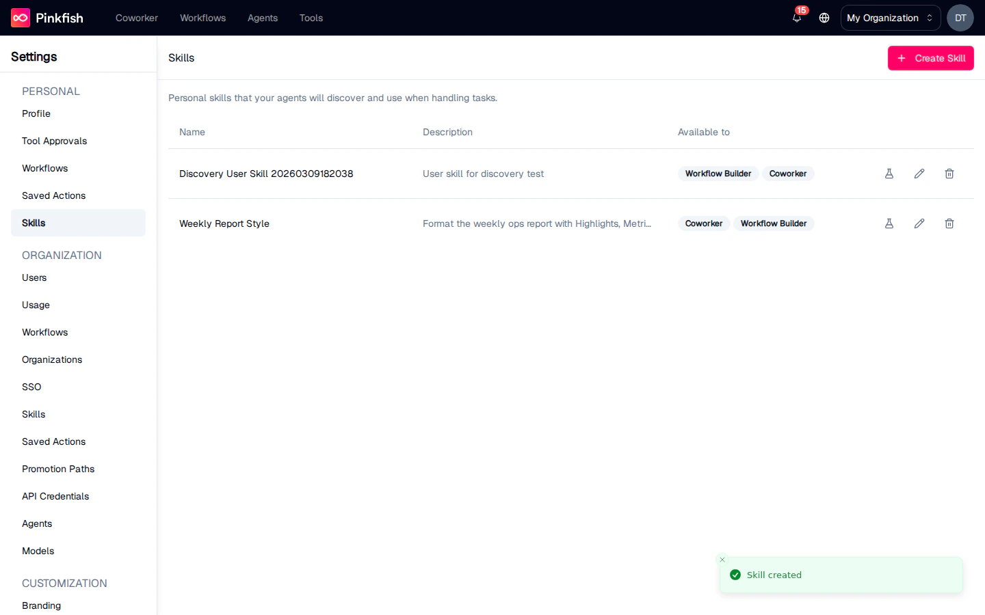This screenshot has width=985, height=615.
Task: Click the globe icon in the top bar
Action: [824, 18]
